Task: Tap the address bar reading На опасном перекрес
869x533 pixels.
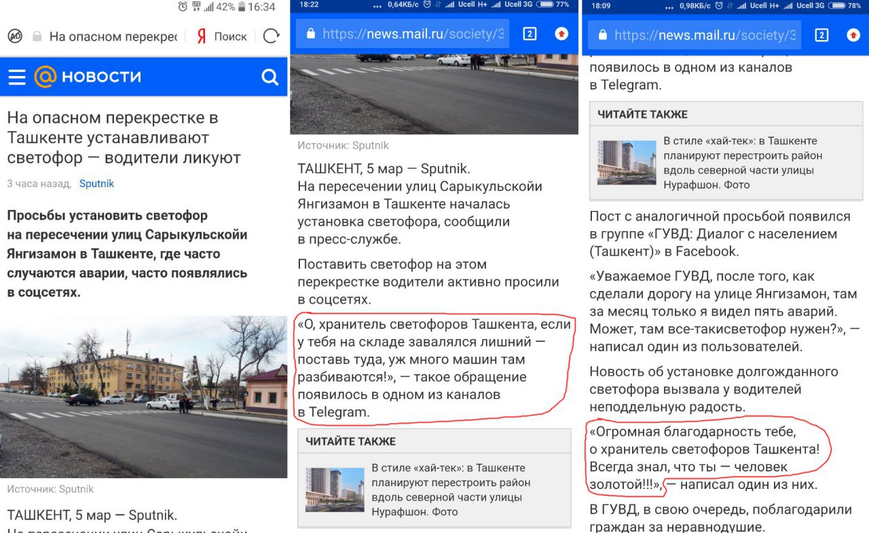Action: (105, 37)
